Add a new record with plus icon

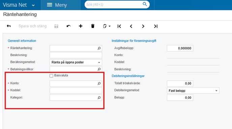pos(81,26)
